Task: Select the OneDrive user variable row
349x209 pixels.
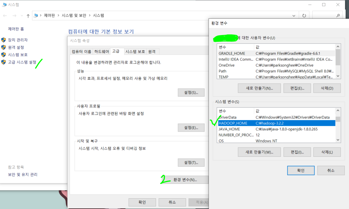Action: point(276,65)
